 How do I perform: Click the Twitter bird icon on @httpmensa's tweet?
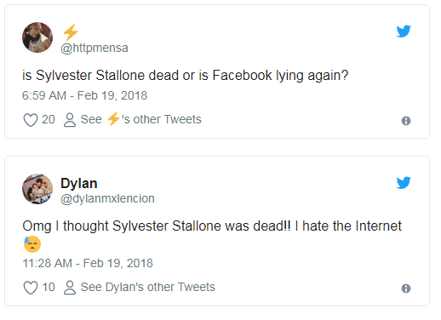pos(404,31)
